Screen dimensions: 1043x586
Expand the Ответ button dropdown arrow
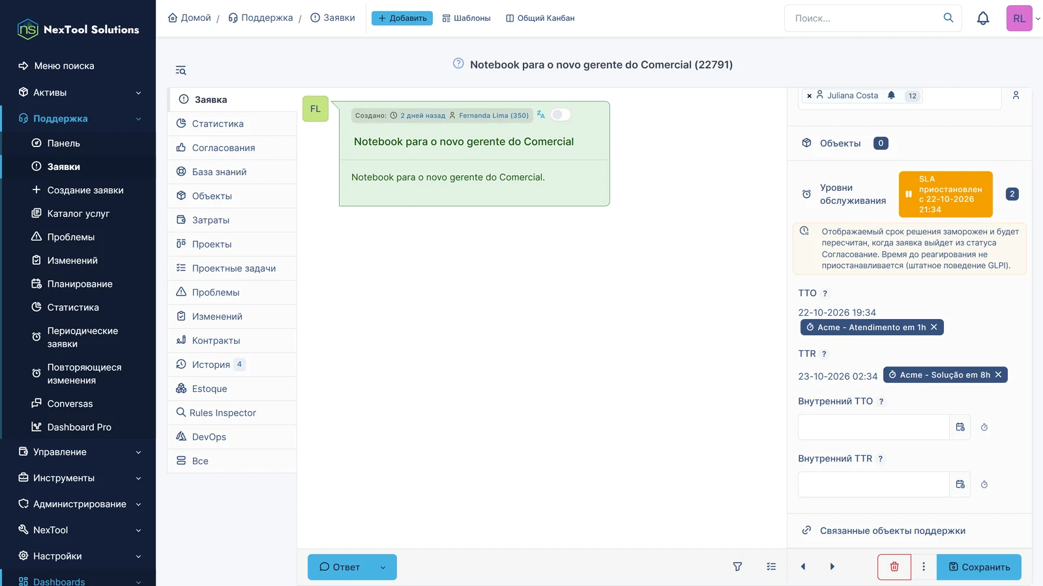click(x=383, y=567)
